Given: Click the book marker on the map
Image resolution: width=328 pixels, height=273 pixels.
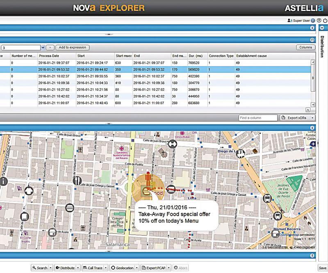Looking at the screenshot, I should (25, 217).
